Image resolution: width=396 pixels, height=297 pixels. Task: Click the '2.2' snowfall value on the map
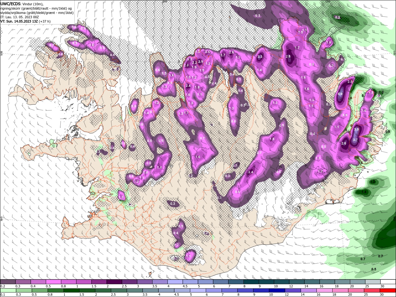195,62
